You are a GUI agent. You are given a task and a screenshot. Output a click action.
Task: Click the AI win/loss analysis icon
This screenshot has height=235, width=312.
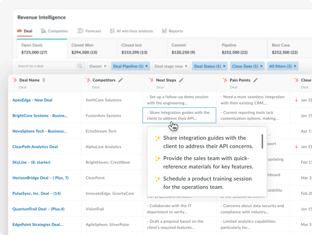click(112, 31)
